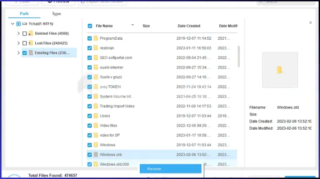Expand the Deleted Files tree node

click(x=18, y=33)
